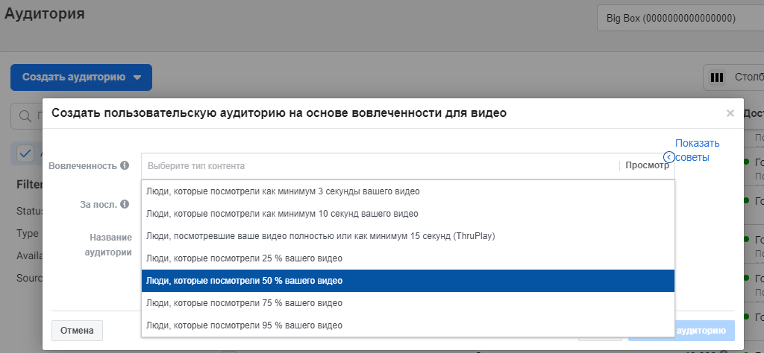Image resolution: width=764 pixels, height=353 pixels.
Task: Click the search magnifier icon
Action: point(26,116)
